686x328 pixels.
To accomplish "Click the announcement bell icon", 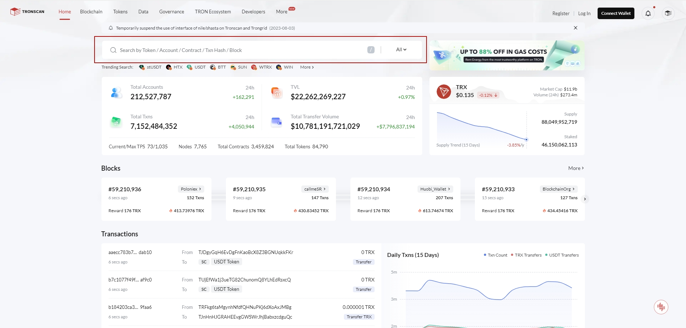I will point(111,28).
